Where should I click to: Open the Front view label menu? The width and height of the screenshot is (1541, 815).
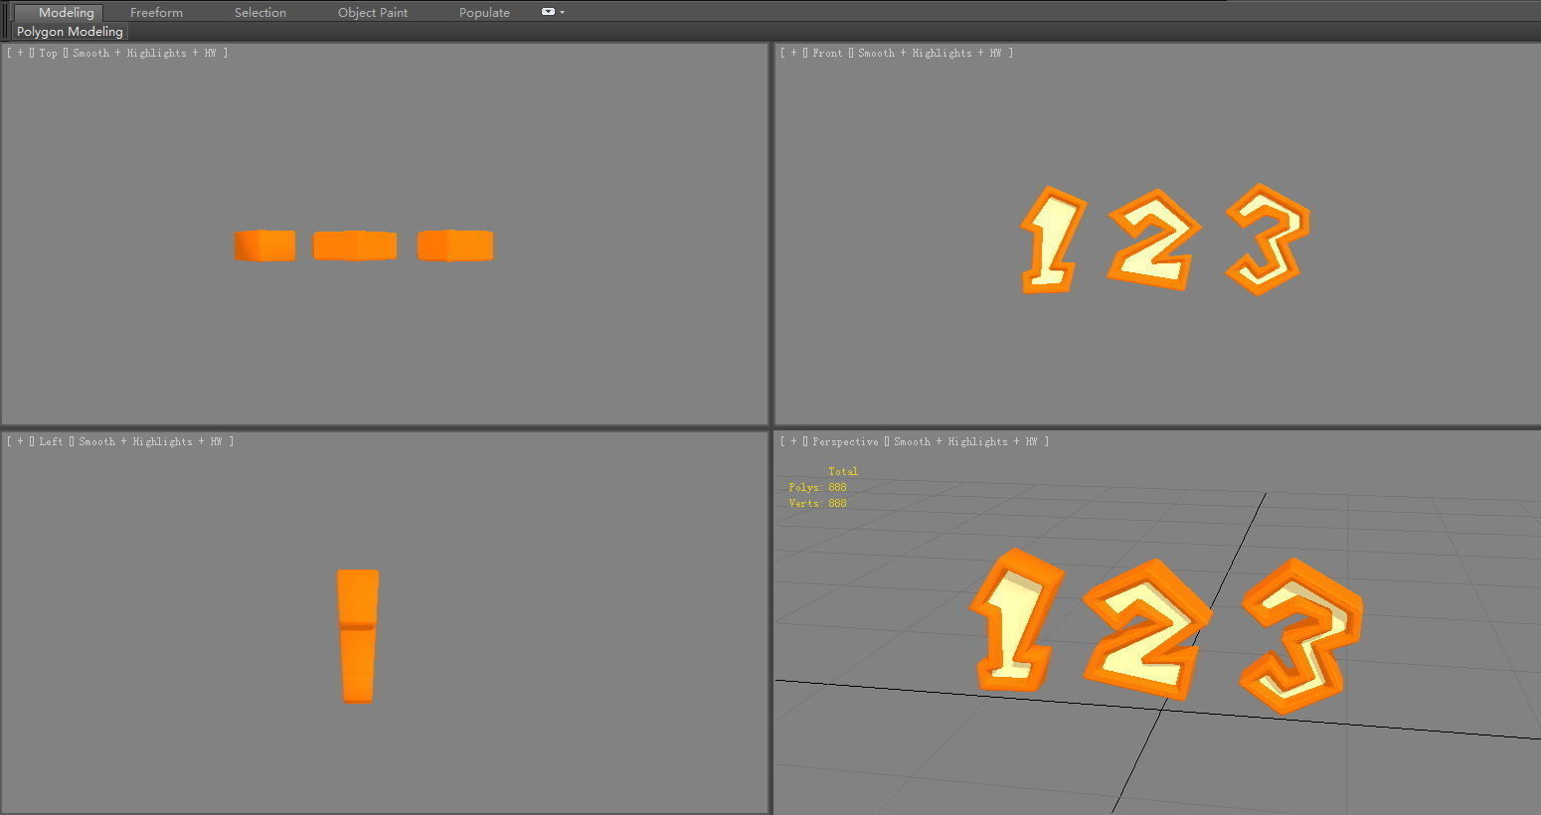tap(827, 53)
